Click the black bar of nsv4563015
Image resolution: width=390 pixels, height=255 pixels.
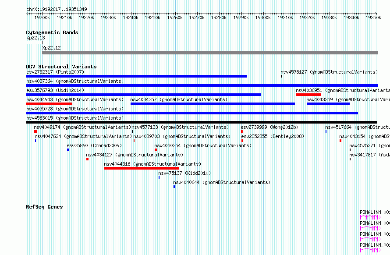(x=202, y=122)
